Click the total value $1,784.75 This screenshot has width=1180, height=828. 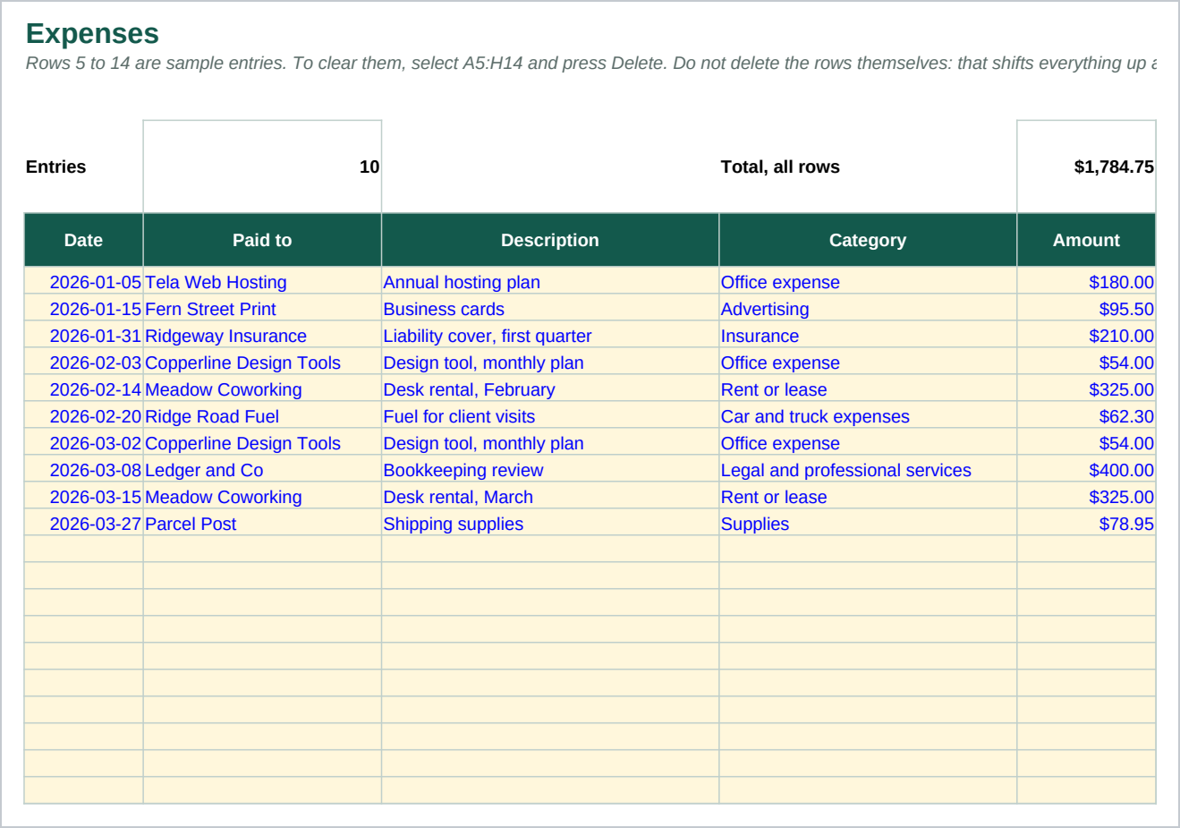[1086, 166]
